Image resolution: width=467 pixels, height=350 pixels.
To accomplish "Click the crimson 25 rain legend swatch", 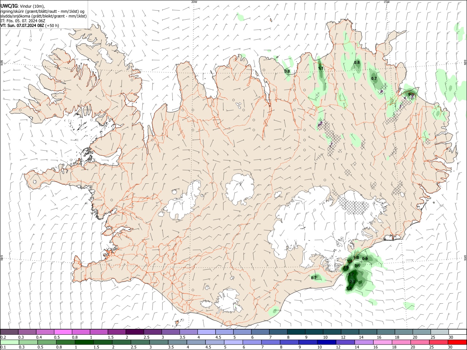I will pyautogui.click(x=438, y=342).
